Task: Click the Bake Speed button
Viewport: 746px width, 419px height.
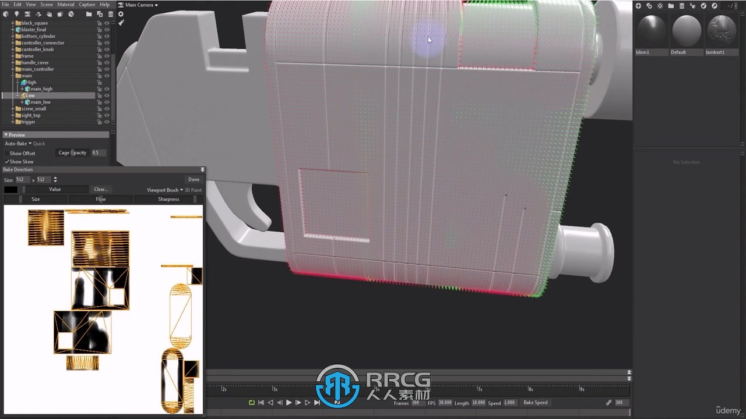Action: [x=536, y=403]
